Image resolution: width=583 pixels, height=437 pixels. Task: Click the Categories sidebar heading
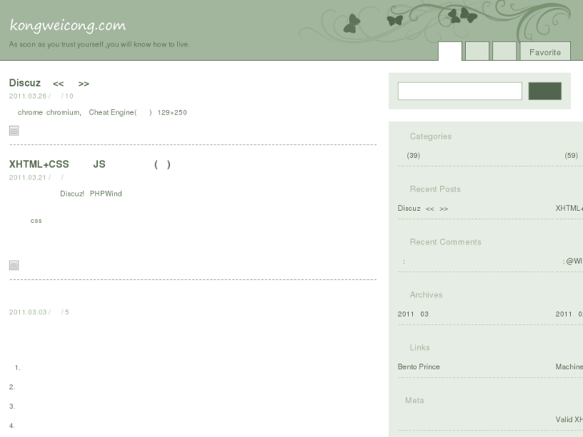(431, 136)
